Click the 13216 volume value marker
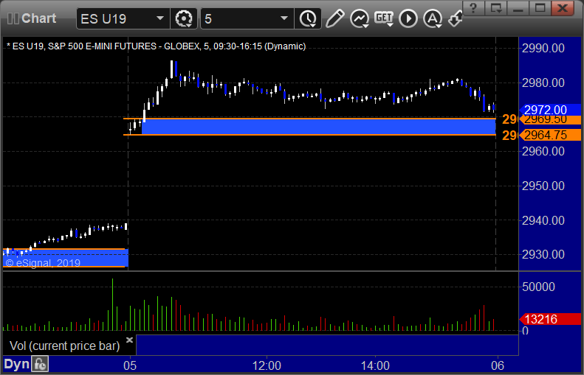The width and height of the screenshot is (584, 375). tap(550, 319)
